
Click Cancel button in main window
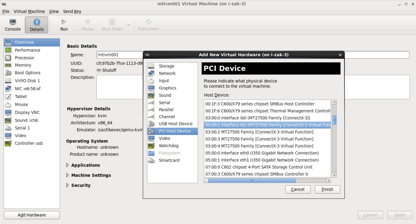370,215
